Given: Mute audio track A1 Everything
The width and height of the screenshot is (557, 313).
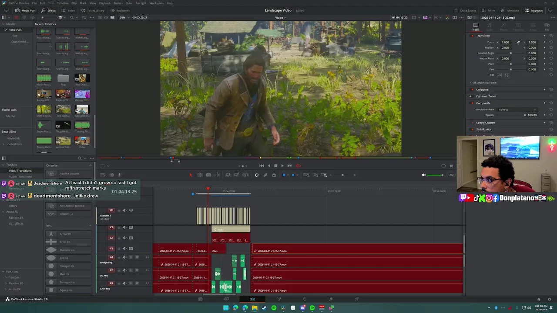Looking at the screenshot, I should [x=137, y=257].
